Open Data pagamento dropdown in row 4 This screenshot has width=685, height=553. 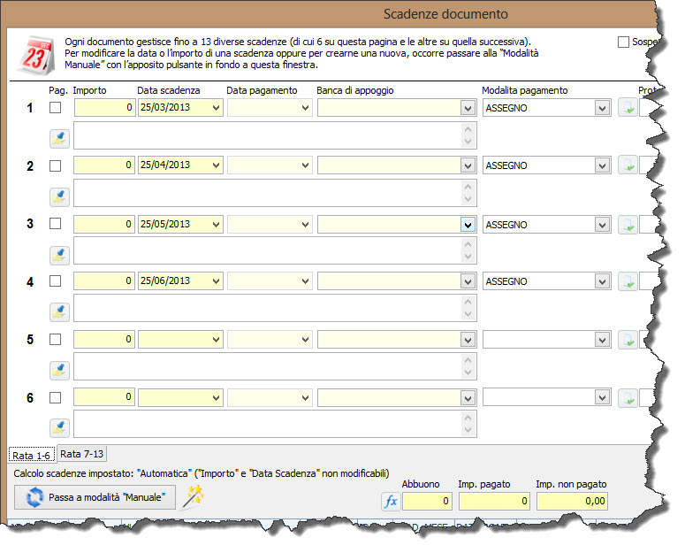click(305, 281)
